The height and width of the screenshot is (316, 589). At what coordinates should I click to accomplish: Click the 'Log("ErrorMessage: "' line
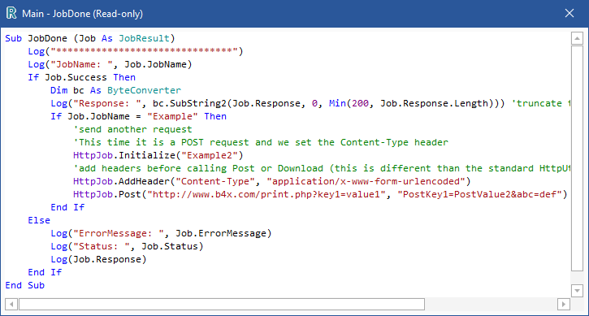click(161, 233)
